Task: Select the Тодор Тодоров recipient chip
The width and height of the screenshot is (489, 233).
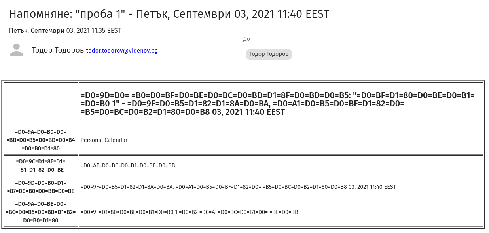Action: [269, 54]
